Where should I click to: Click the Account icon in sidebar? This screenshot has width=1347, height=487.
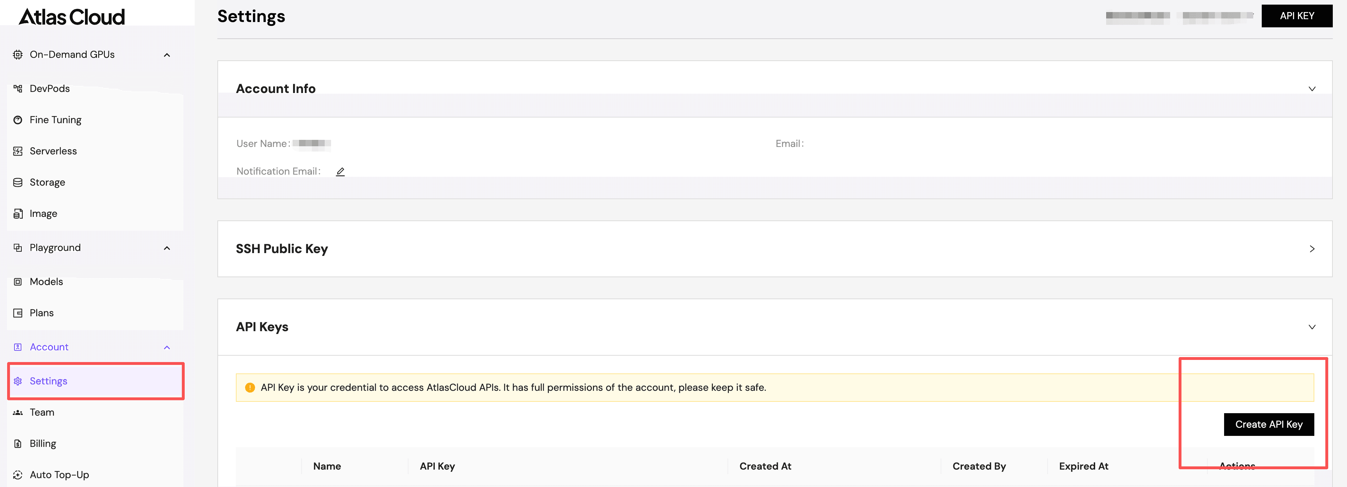pyautogui.click(x=18, y=347)
